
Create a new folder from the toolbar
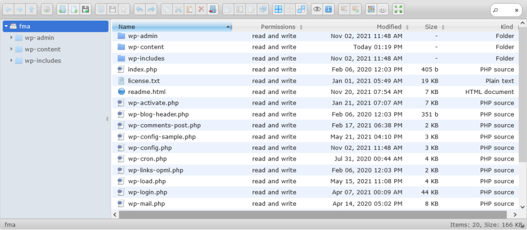62,9
